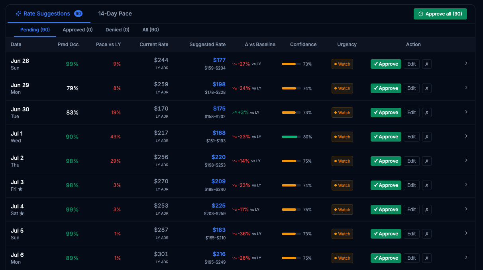Expand the Jul 4 row details chevron

point(466,209)
